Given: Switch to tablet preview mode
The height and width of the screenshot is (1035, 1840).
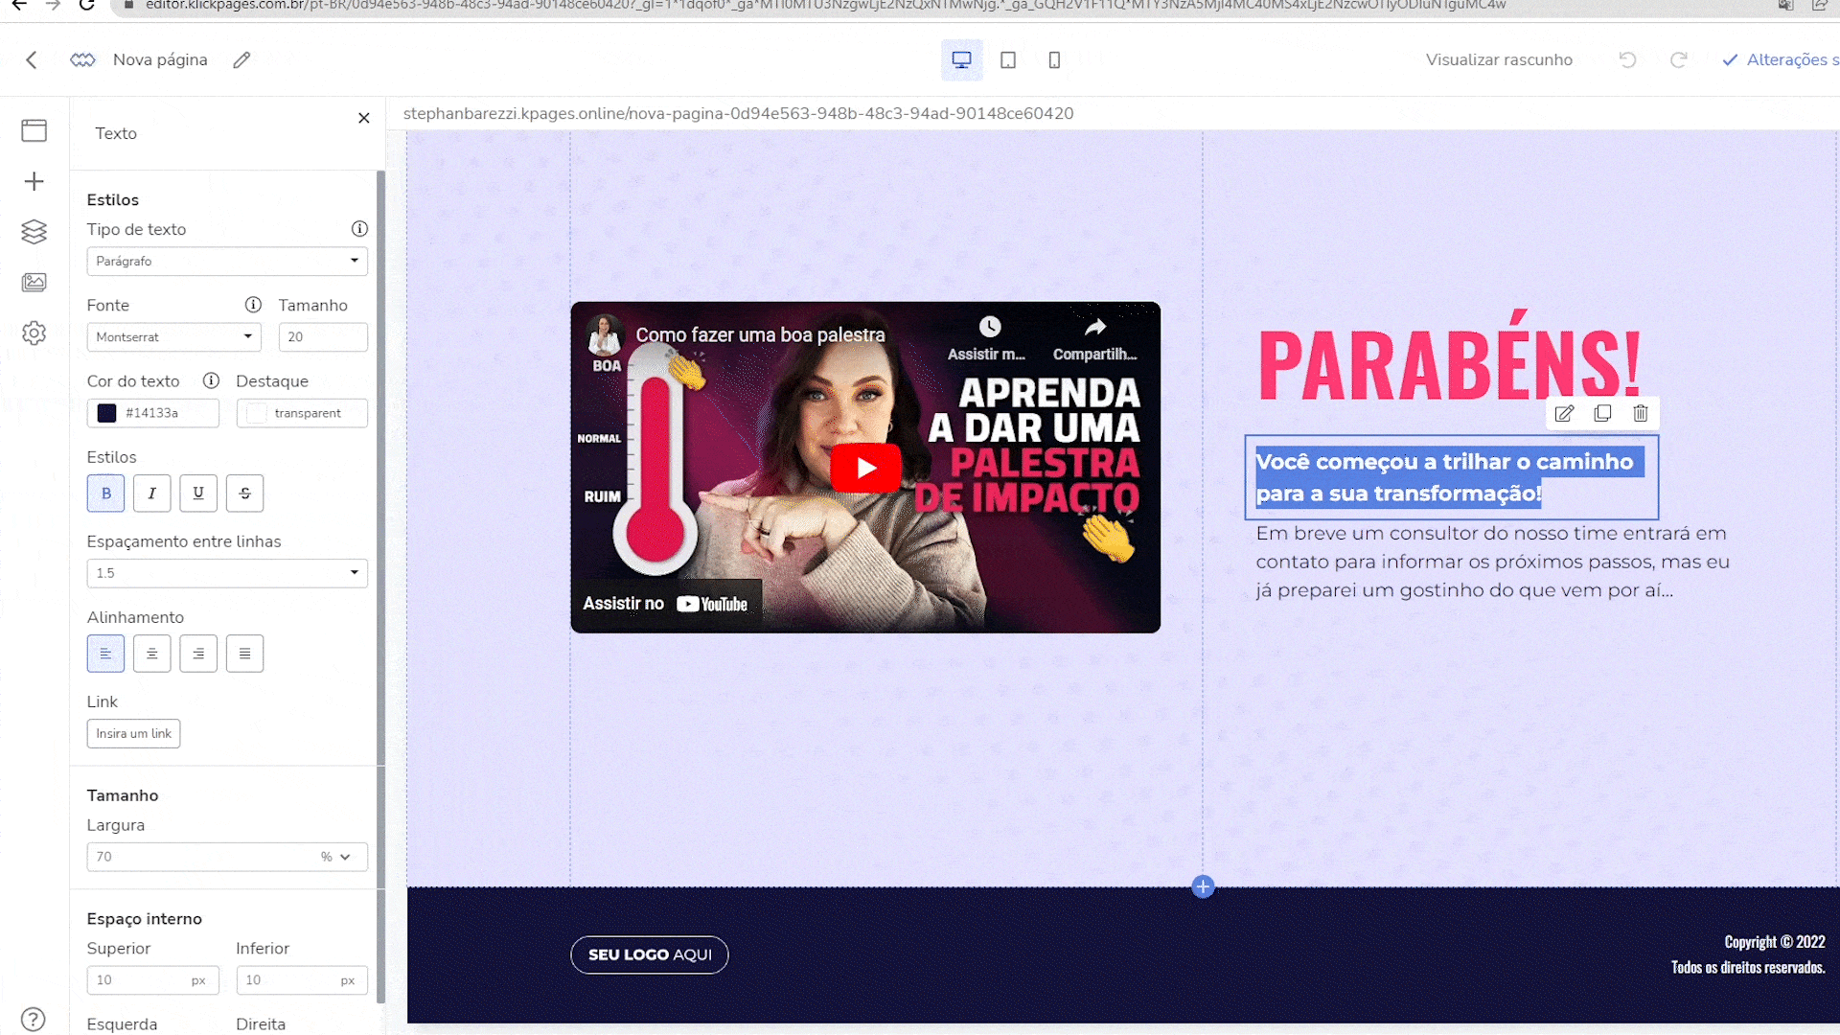Looking at the screenshot, I should click(x=1008, y=59).
